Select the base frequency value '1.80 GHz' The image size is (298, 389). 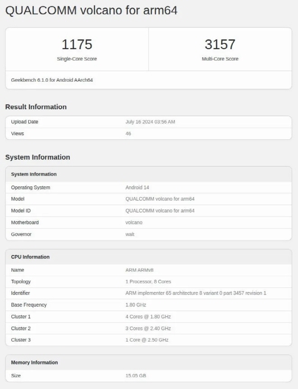click(x=136, y=305)
